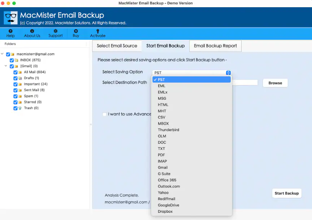This screenshot has height=220, width=312.
Task: Open the Help toolbar icon
Action: tap(10, 31)
